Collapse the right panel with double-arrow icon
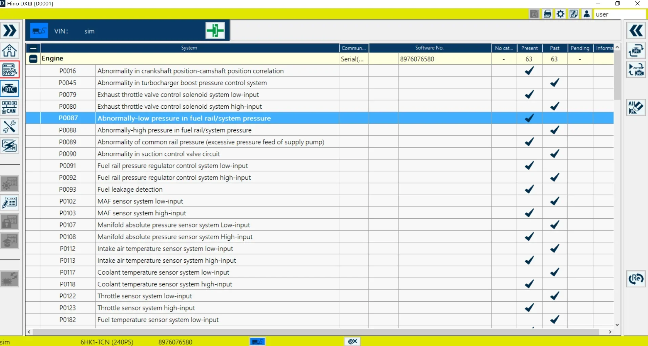The height and width of the screenshot is (346, 648). click(636, 31)
